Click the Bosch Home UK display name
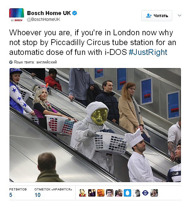This screenshot has height=203, width=192. pos(49,13)
